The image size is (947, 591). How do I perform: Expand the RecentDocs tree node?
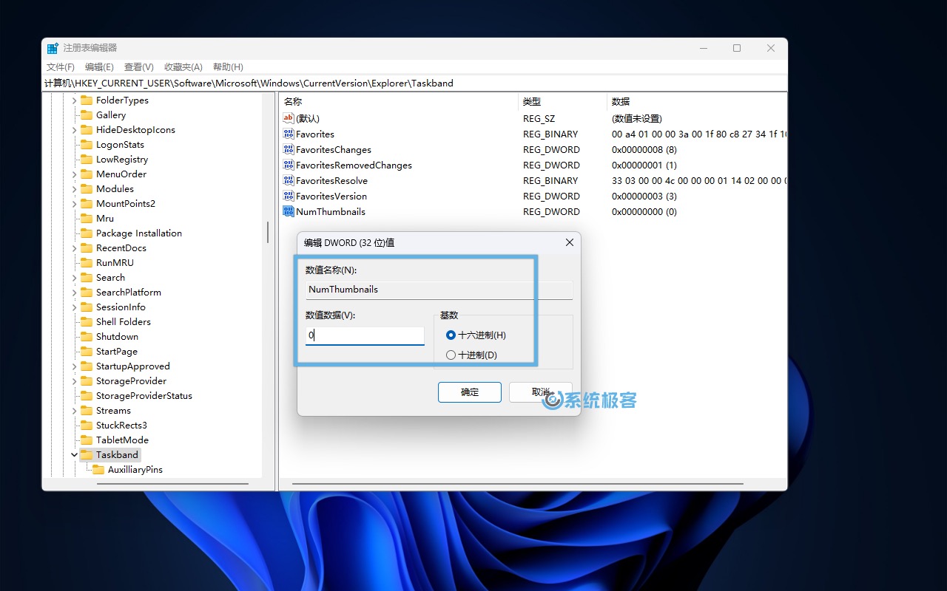pyautogui.click(x=74, y=248)
